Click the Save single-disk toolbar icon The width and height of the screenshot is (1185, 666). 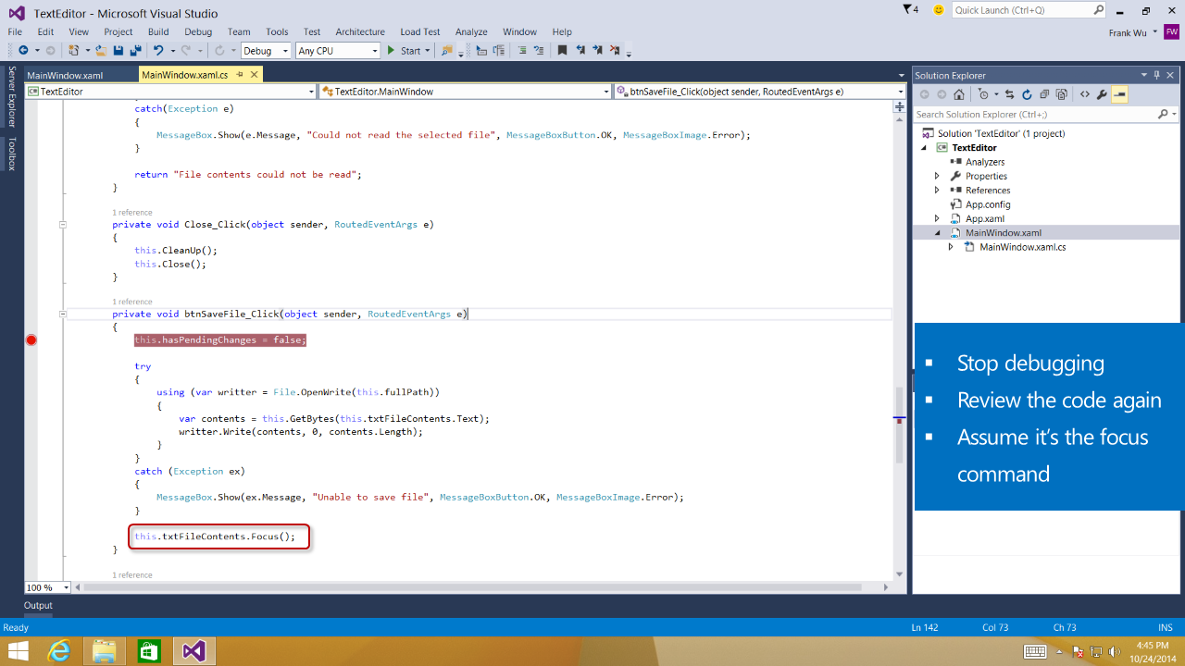(x=118, y=51)
